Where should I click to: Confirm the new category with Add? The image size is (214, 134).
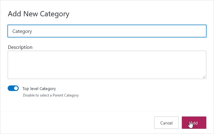point(194,123)
